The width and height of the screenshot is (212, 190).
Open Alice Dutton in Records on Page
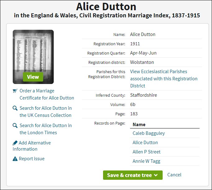coord(145,143)
